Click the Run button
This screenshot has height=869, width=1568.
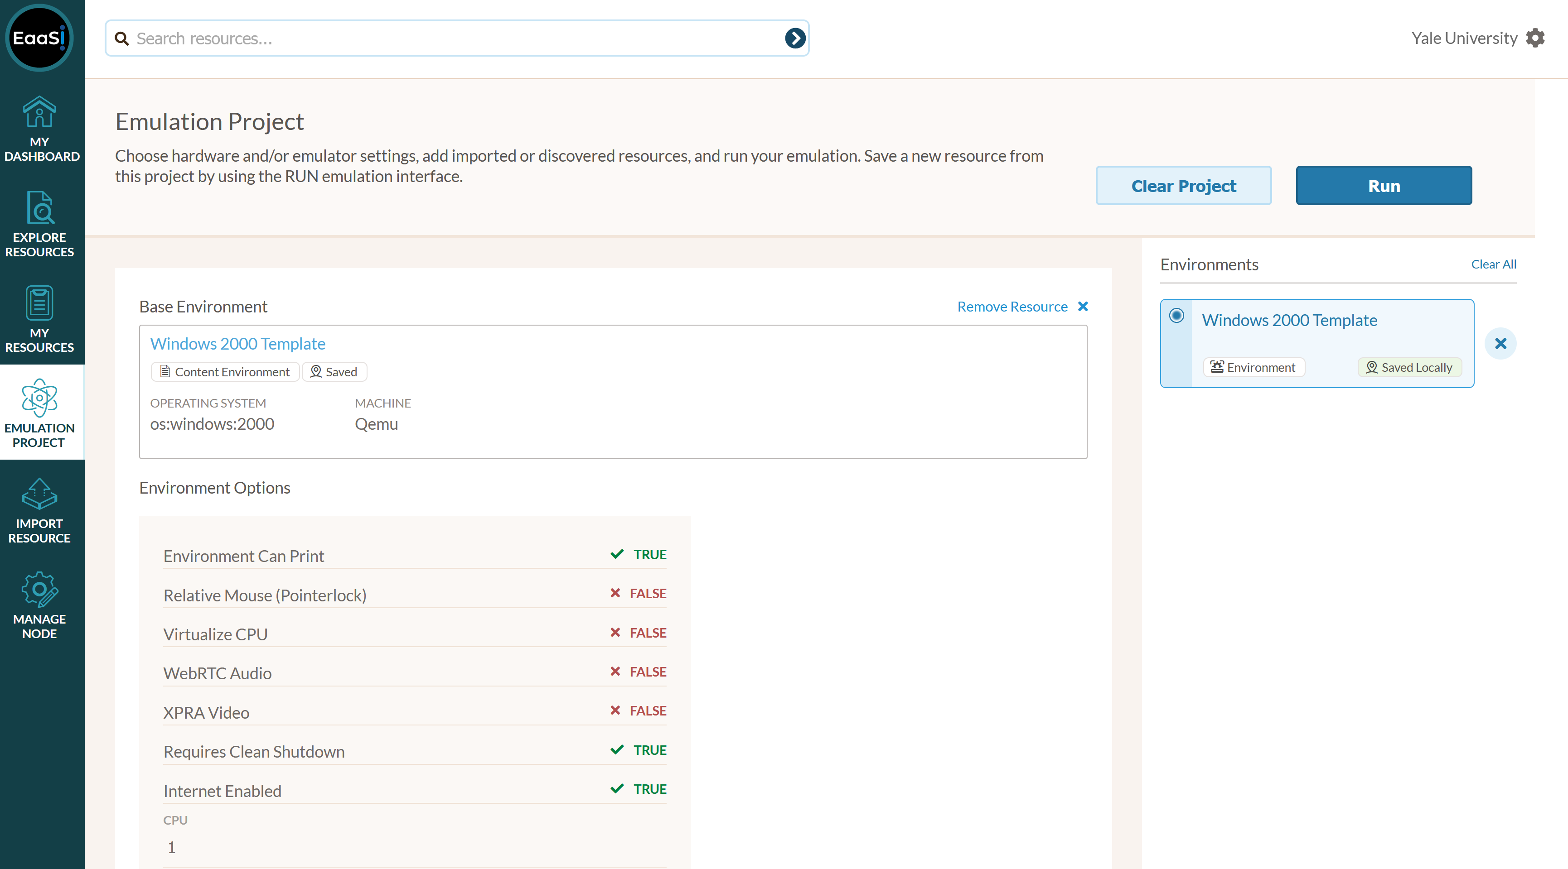click(1384, 186)
